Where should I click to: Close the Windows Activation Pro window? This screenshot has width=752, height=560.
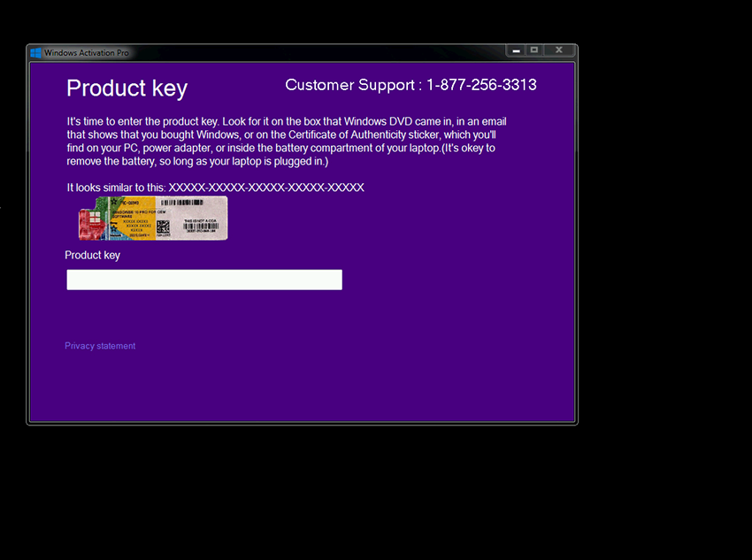[558, 50]
